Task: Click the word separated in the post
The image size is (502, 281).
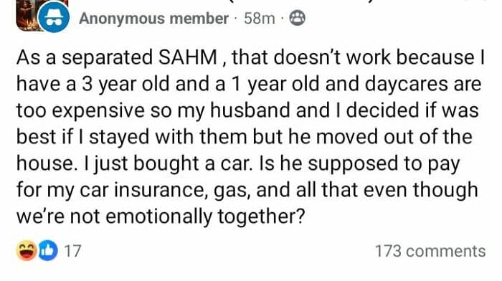Action: point(107,58)
